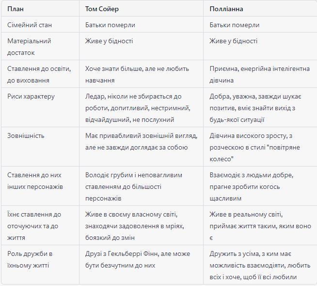Click "Ставлення до них інших персонажів" cell
Image resolution: width=317 pixels, height=286 pixels.
click(34, 181)
